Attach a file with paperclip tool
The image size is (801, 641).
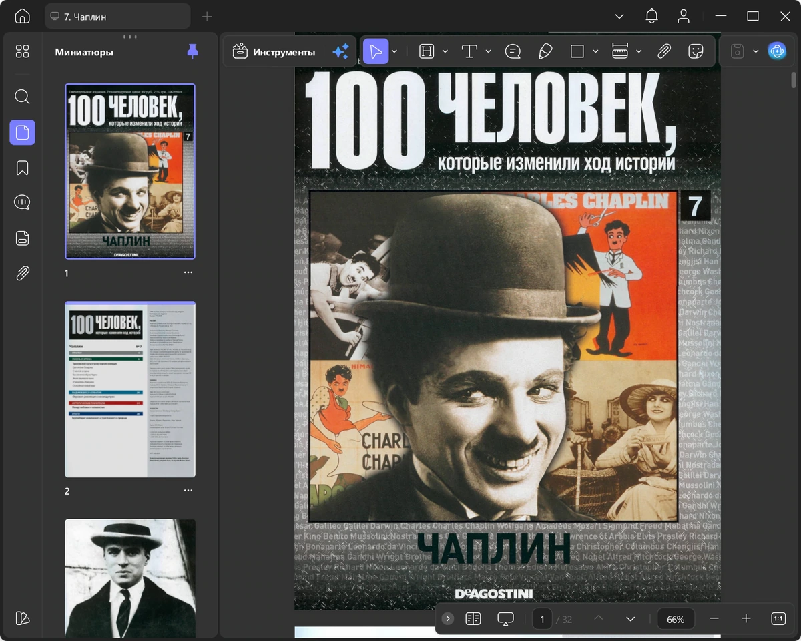coord(663,51)
